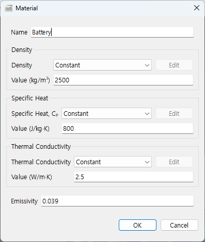205x242 pixels.
Task: Click Edit button in Specific Heat group
Action: pyautogui.click(x=174, y=113)
